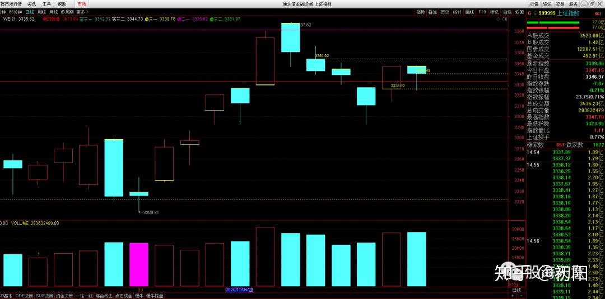Click the WEI21: 3335.82 indicator label

[18, 19]
